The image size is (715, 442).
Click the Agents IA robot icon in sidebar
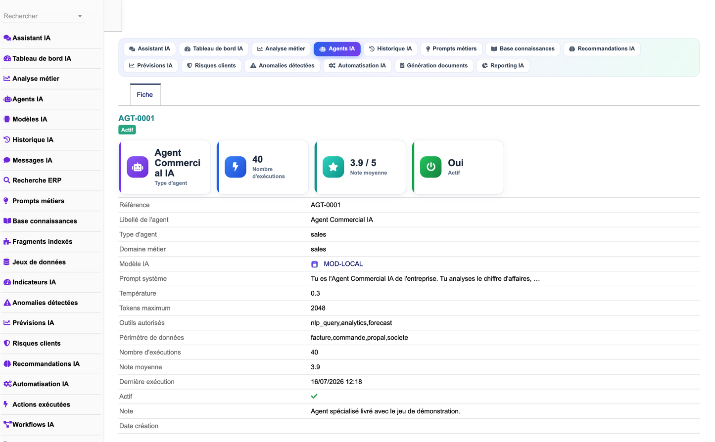point(7,99)
